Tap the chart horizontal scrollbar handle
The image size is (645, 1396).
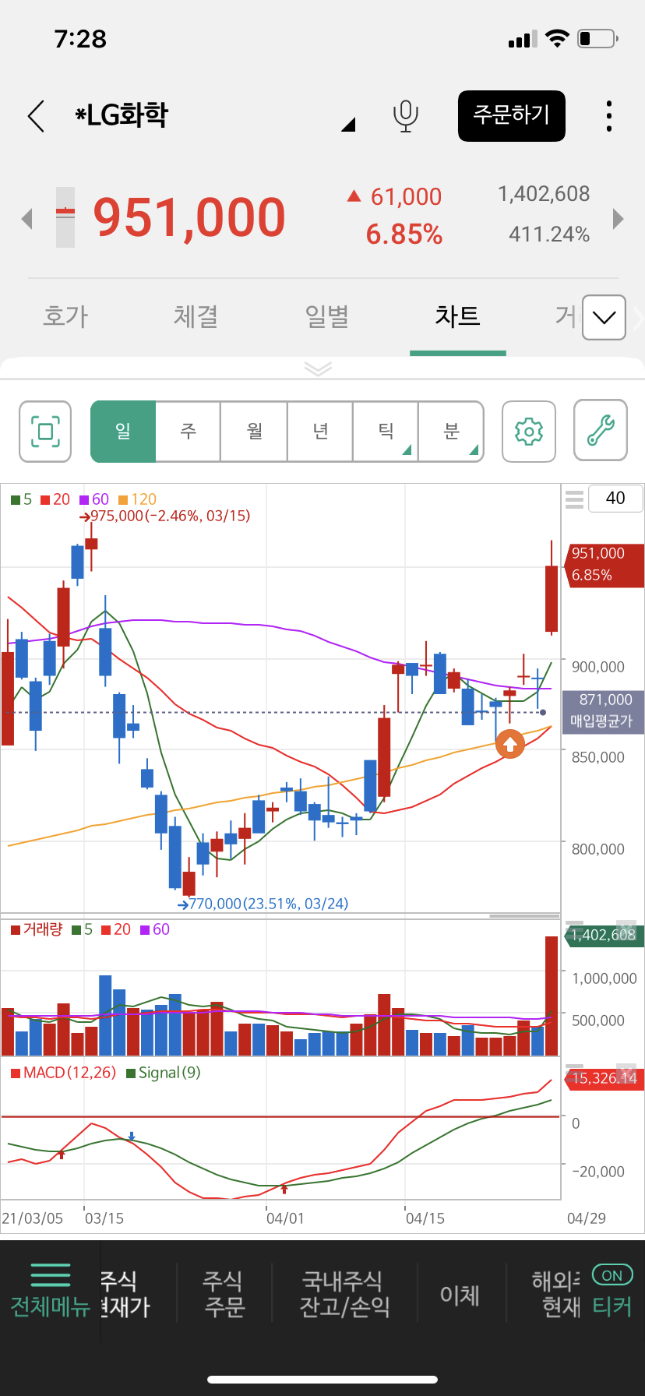pyautogui.click(x=524, y=915)
